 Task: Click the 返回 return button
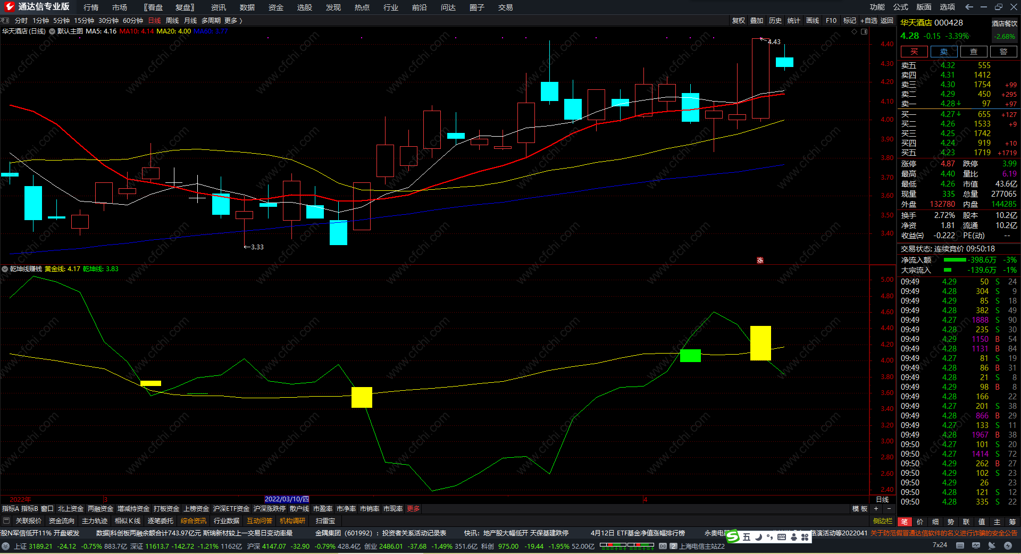pos(887,20)
